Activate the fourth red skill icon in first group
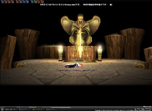The image size is (152, 111). (x=13, y=2)
